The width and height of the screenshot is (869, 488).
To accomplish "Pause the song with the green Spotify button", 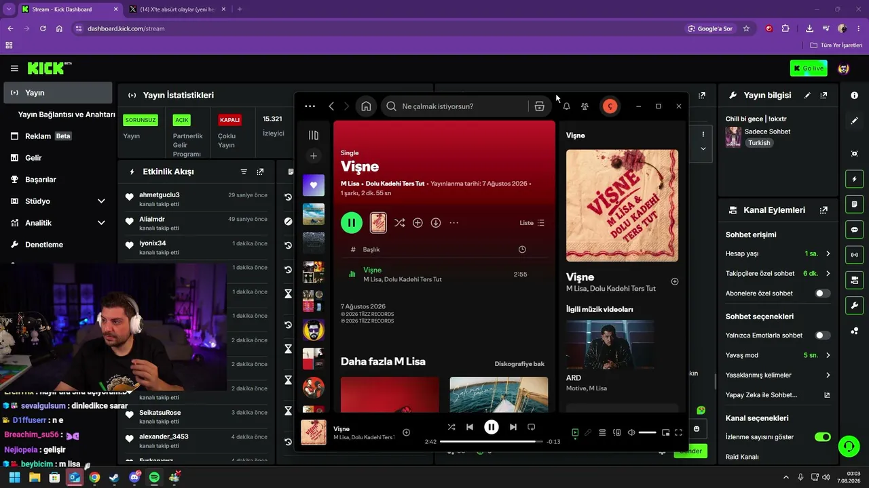I will click(x=352, y=223).
